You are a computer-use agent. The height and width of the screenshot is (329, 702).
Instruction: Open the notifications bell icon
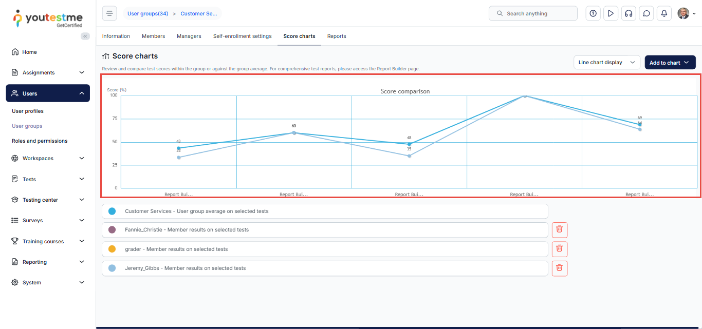(664, 13)
